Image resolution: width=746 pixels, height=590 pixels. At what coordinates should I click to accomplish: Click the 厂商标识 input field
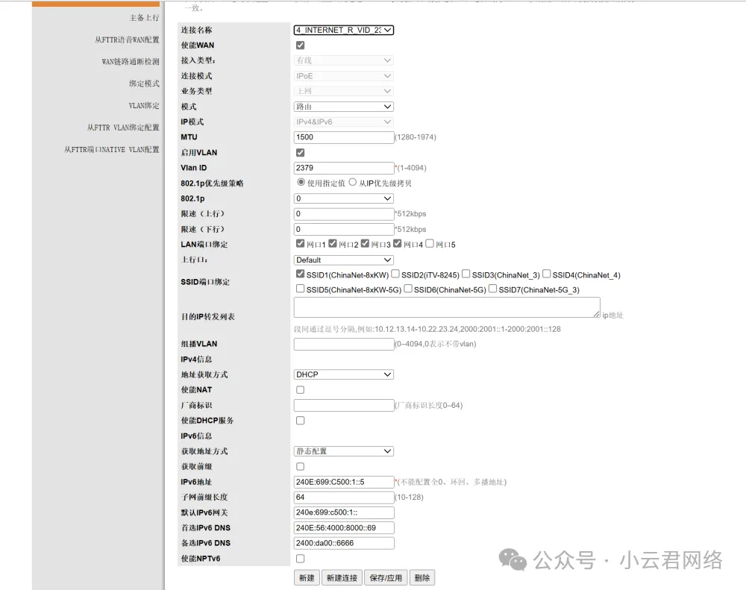343,405
